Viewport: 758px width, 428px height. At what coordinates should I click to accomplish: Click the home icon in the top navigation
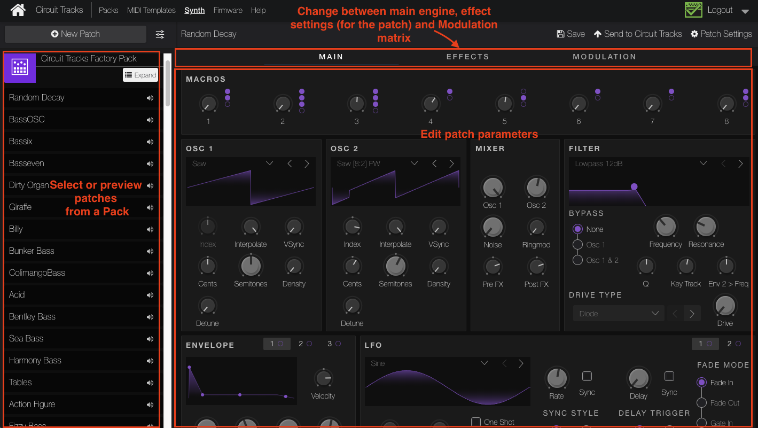click(18, 10)
